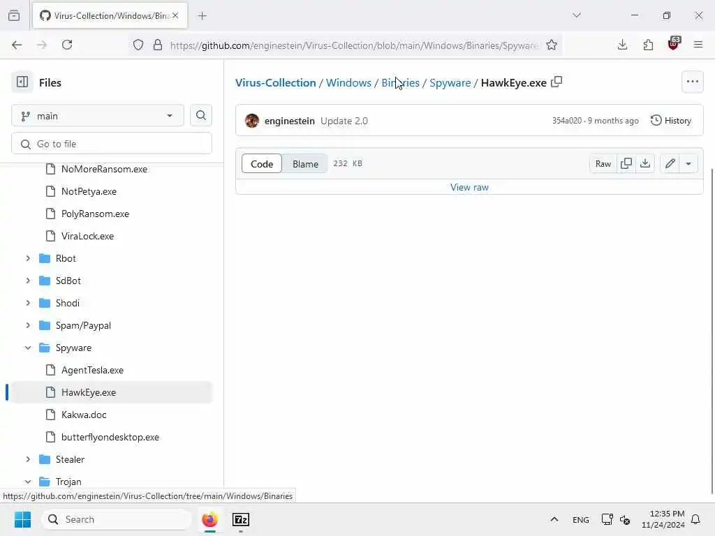Download raw file icon in file toolbar

pos(644,163)
